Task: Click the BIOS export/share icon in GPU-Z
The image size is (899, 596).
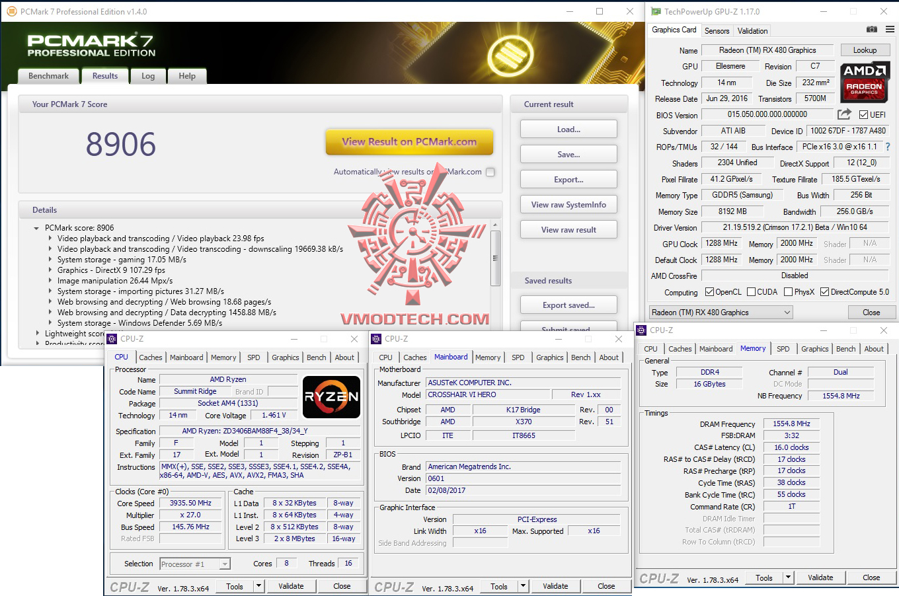Action: coord(843,114)
